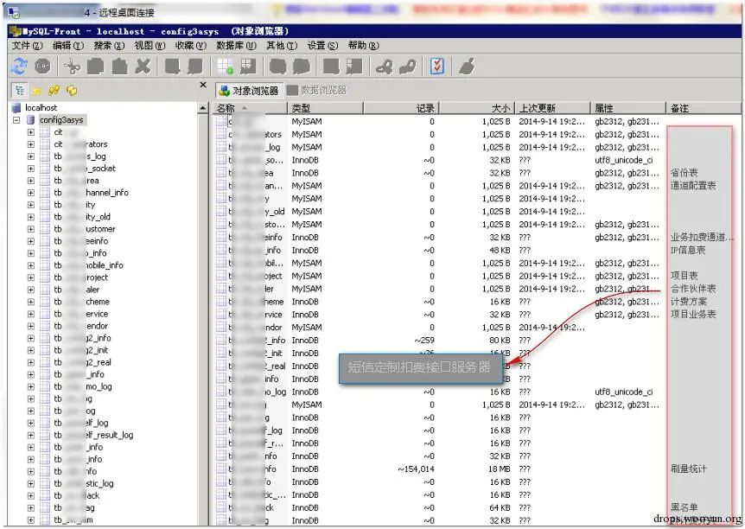Sort by the 类型 column header

coord(301,108)
